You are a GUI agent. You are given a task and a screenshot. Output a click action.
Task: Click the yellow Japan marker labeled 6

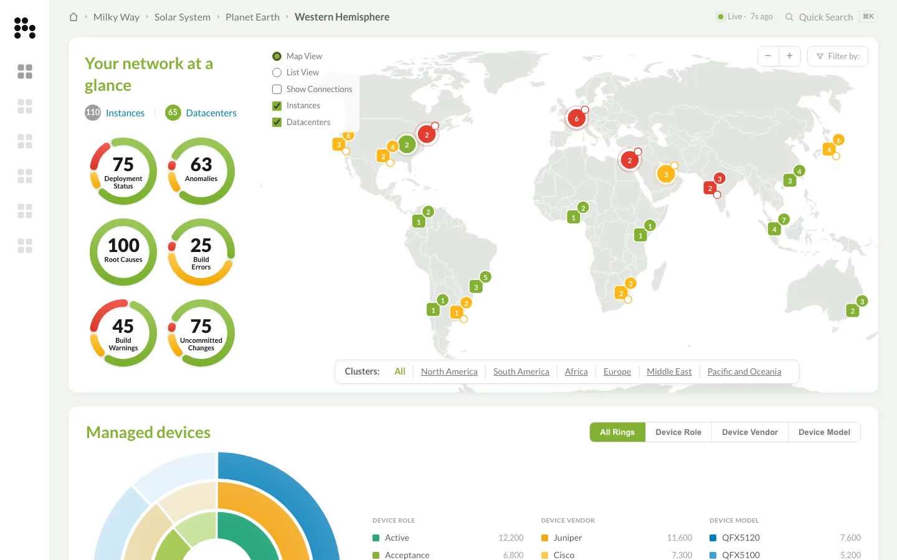(838, 140)
